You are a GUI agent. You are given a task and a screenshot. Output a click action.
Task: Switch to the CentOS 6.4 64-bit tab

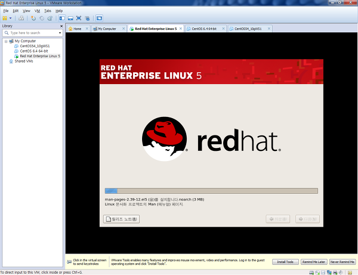pos(204,29)
